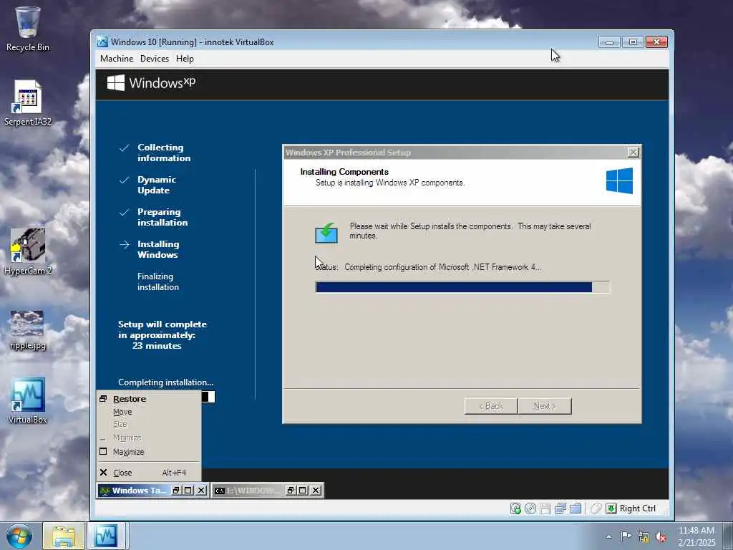Click the Right Ctrl host key label
733x550 pixels.
(638, 508)
